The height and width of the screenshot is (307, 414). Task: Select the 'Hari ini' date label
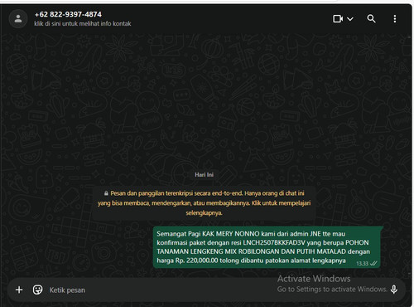(205, 175)
